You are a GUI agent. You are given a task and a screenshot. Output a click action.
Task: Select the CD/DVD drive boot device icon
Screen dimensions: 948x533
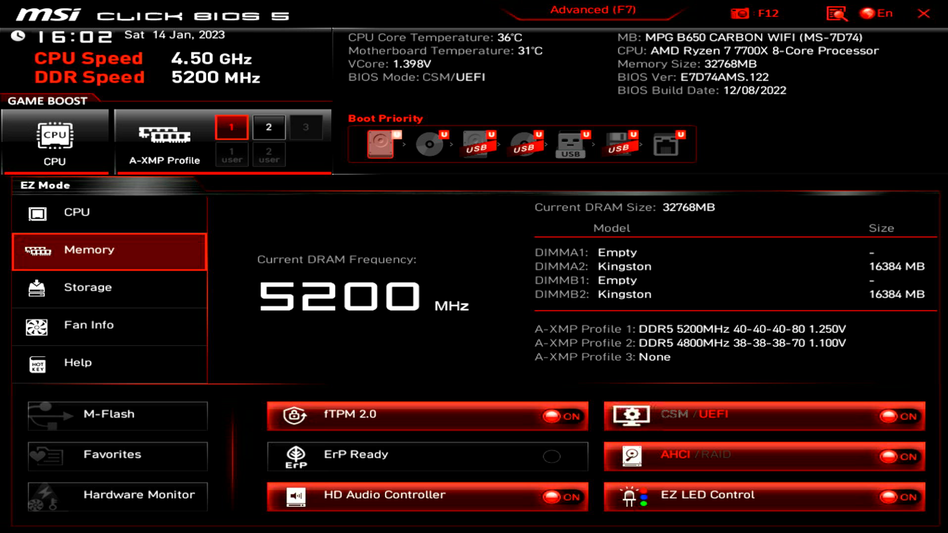(429, 144)
